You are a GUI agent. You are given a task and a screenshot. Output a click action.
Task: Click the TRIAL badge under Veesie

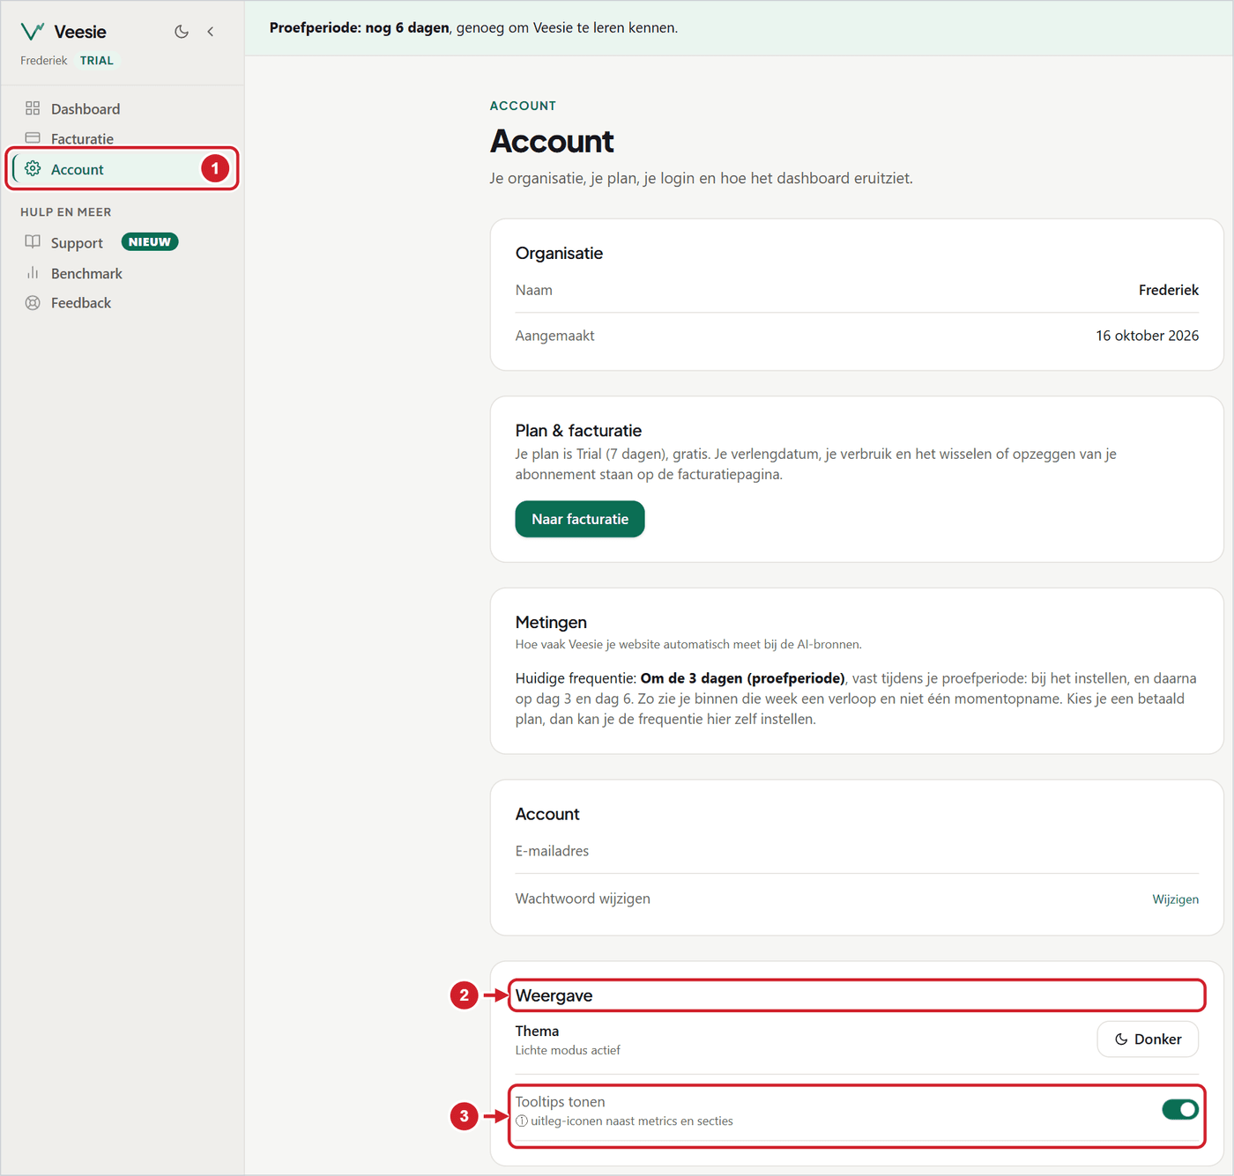[x=97, y=61]
